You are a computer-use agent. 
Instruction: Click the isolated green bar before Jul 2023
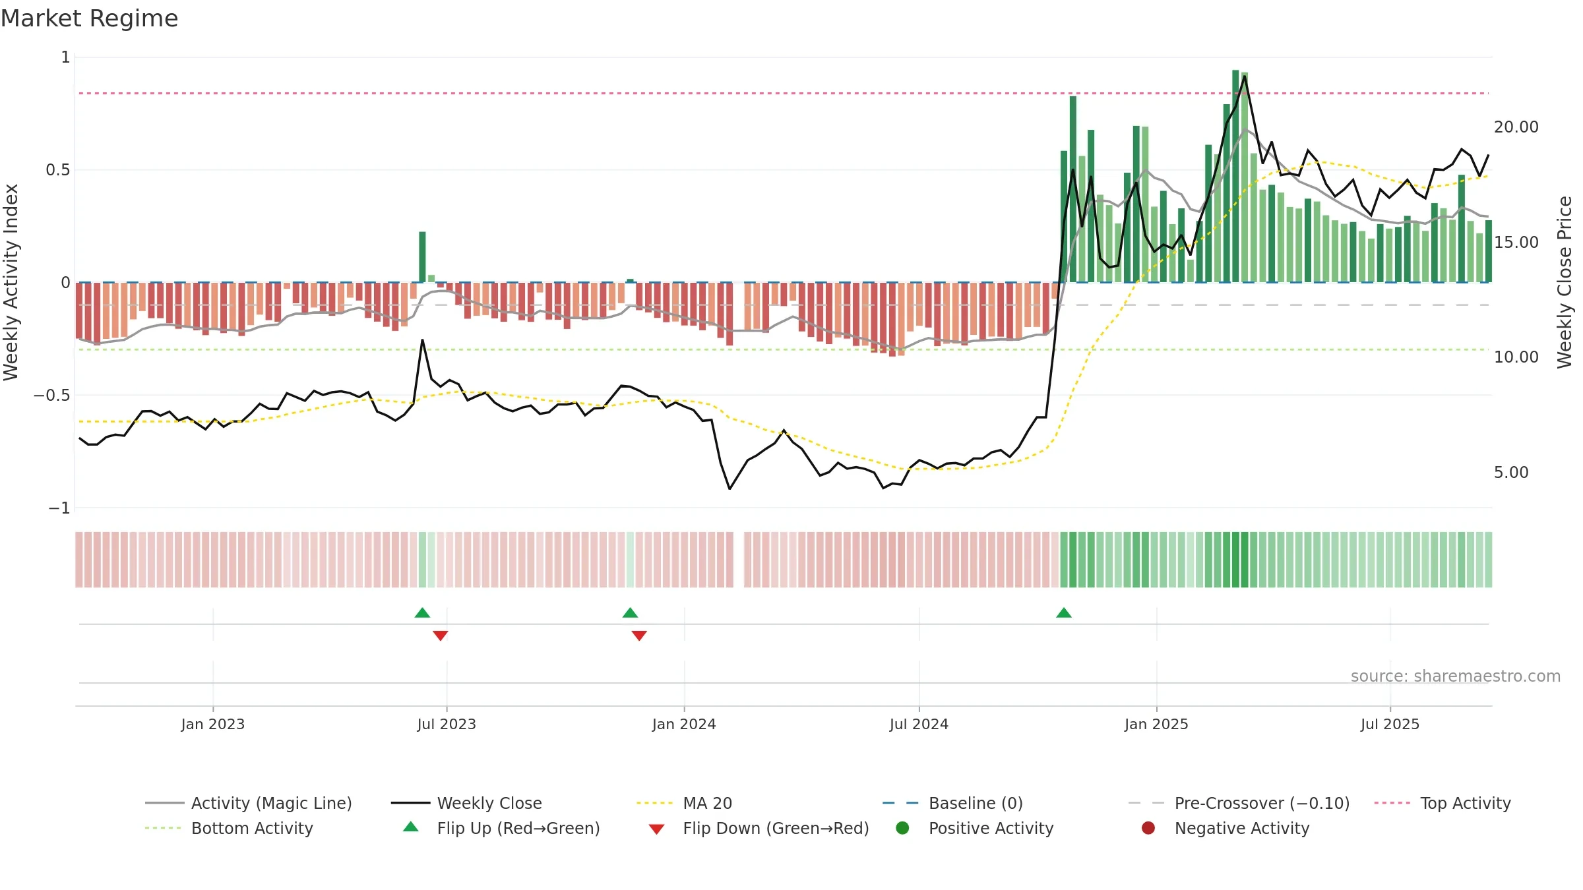[x=422, y=257]
